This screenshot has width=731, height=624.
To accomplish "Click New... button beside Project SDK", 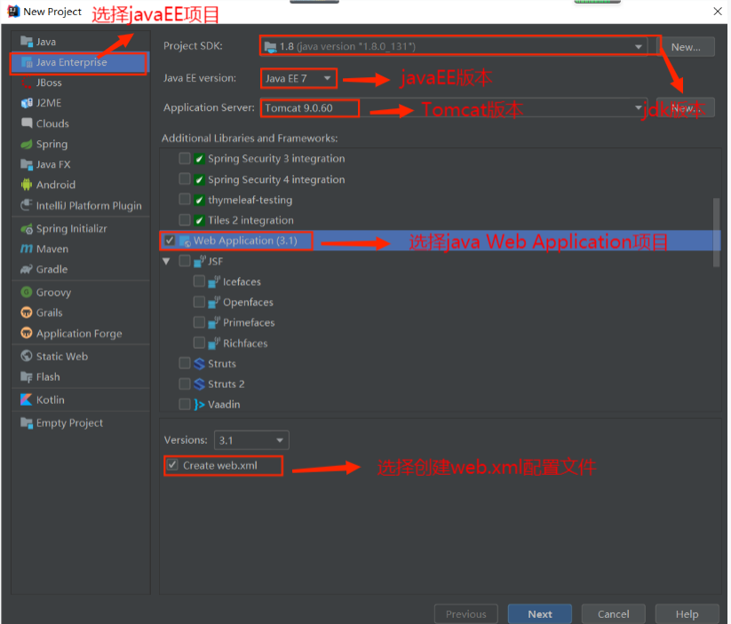I will [x=686, y=47].
